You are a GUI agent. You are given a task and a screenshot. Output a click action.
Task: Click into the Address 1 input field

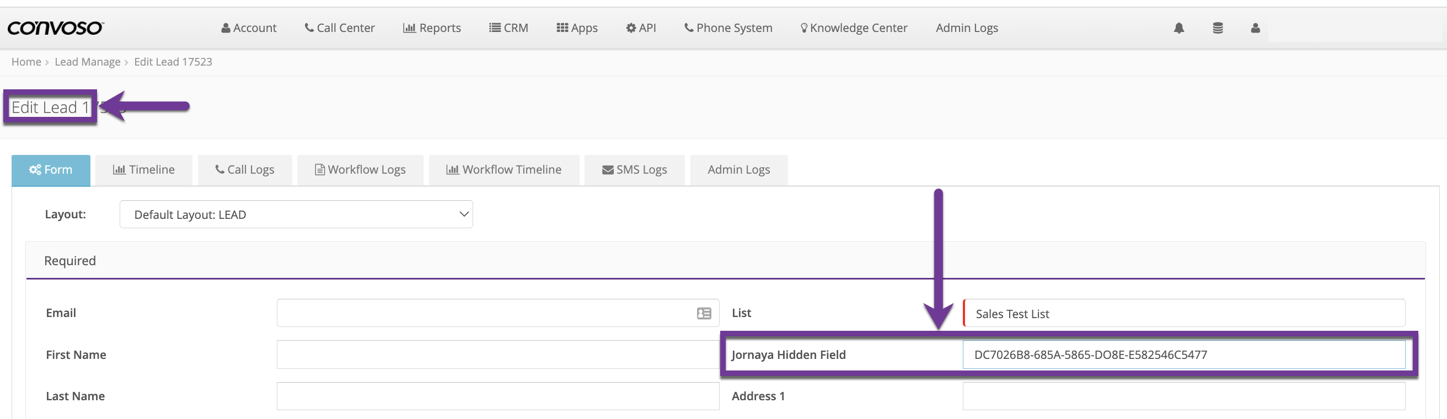pyautogui.click(x=1183, y=396)
